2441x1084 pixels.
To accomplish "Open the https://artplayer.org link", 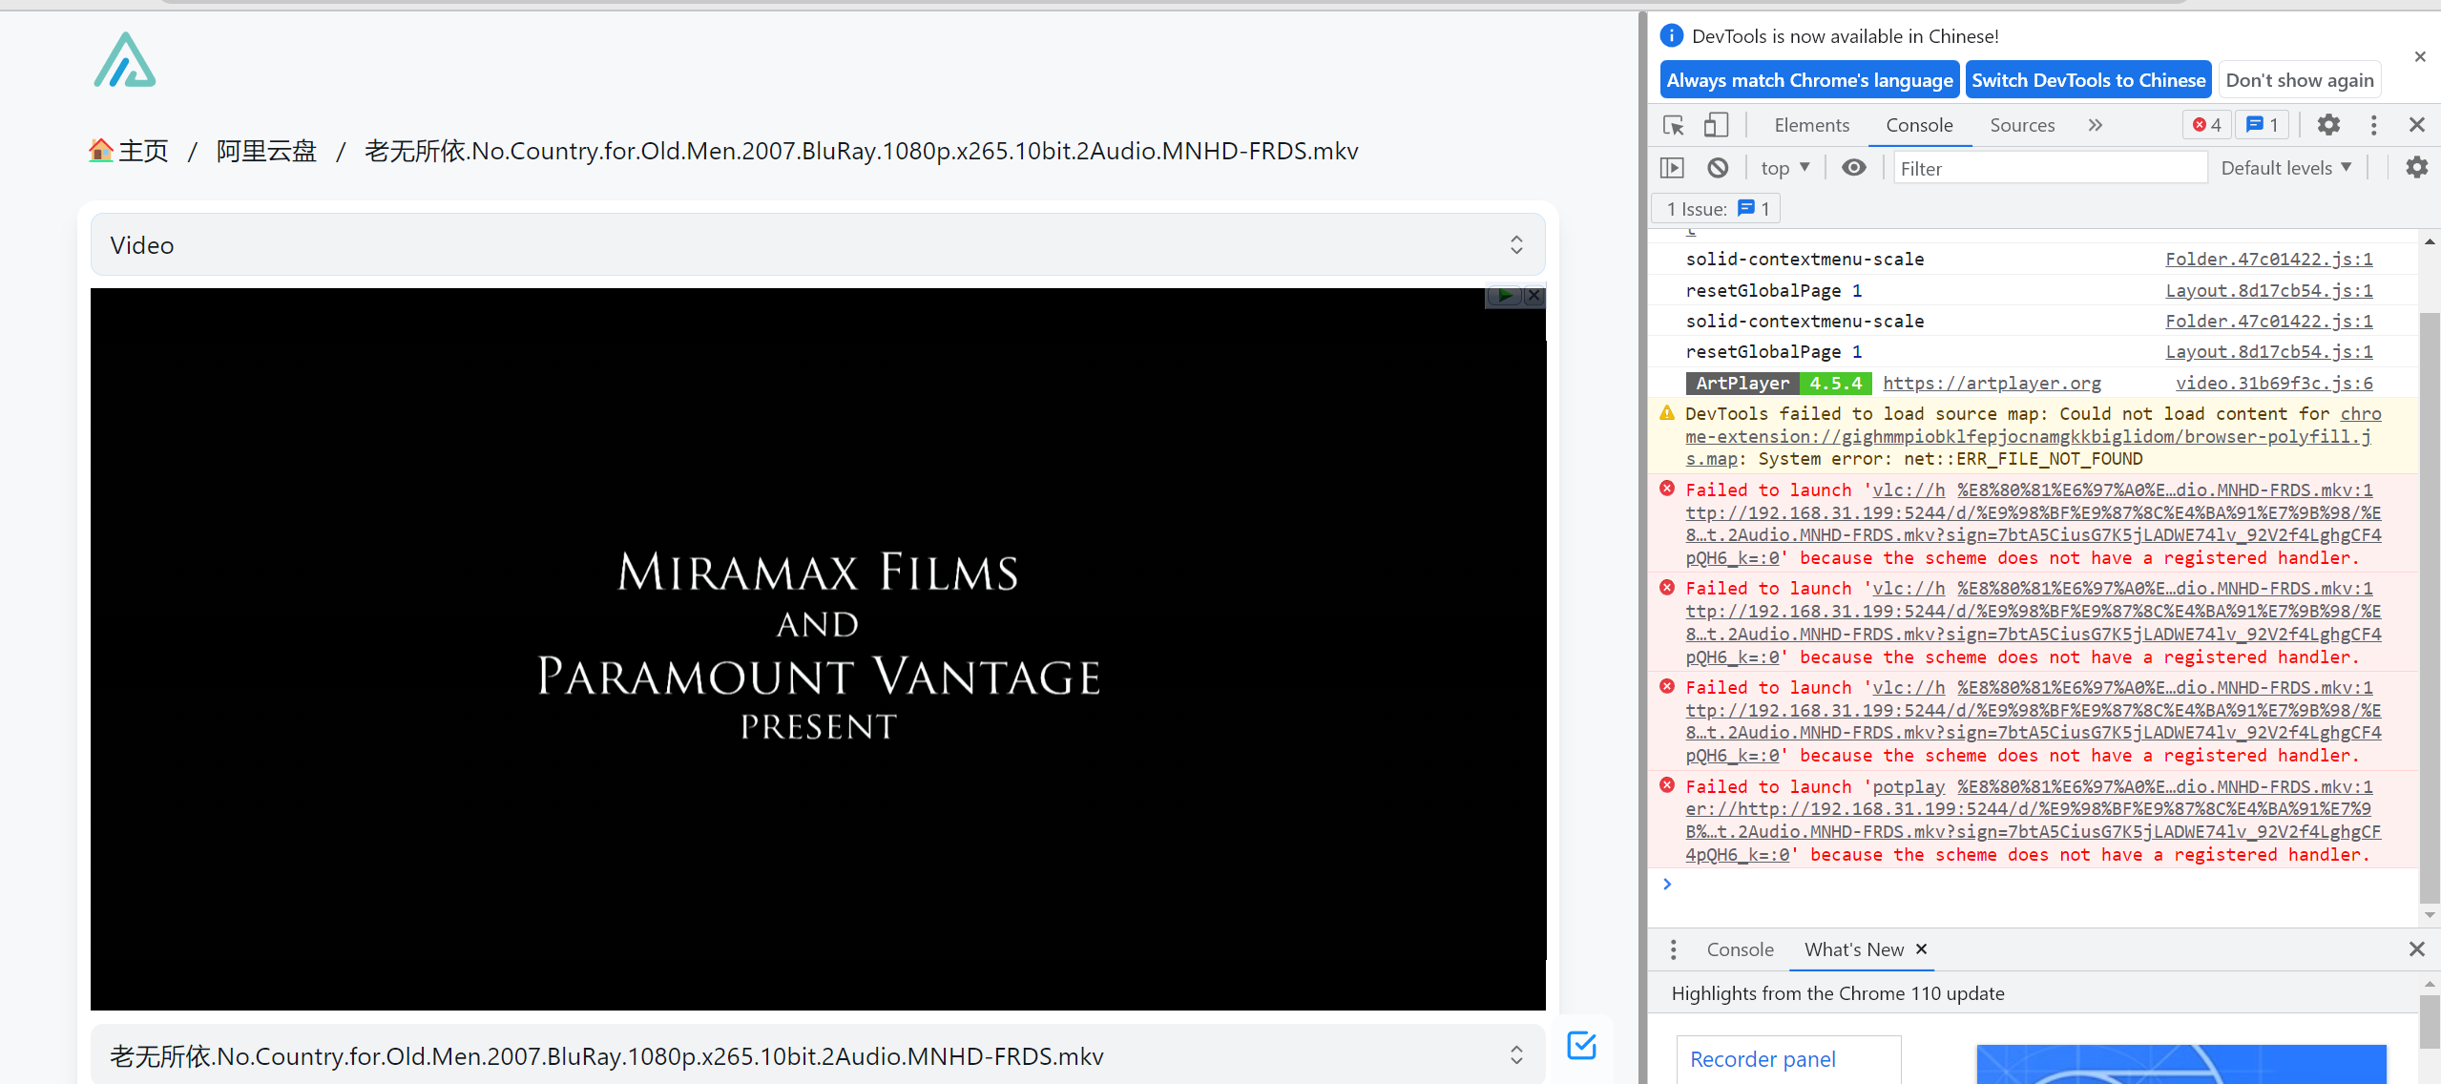I will [x=1992, y=383].
